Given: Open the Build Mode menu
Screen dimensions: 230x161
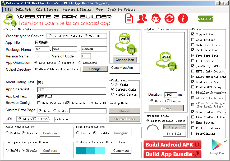Looking at the screenshot, I should click(x=23, y=9).
